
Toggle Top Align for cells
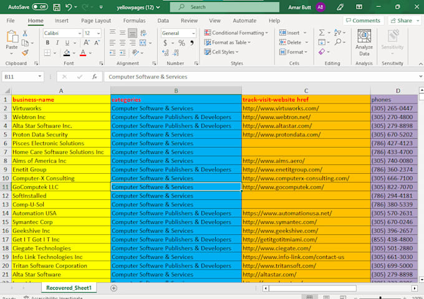112,33
